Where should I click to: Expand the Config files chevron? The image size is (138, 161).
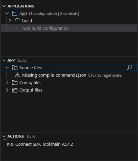coord(7,83)
